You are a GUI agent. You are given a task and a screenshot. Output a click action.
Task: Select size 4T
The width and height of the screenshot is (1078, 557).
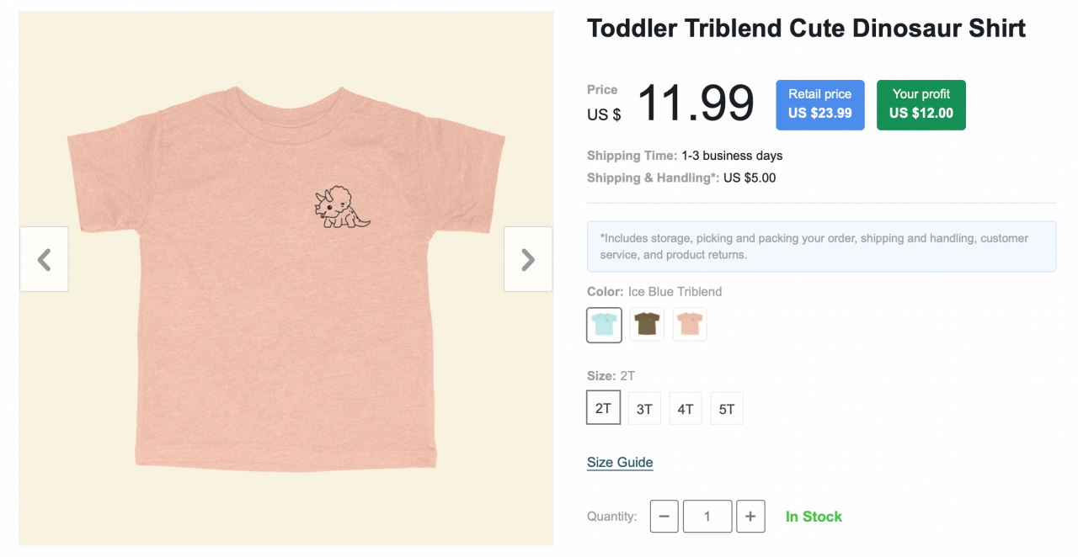point(686,407)
